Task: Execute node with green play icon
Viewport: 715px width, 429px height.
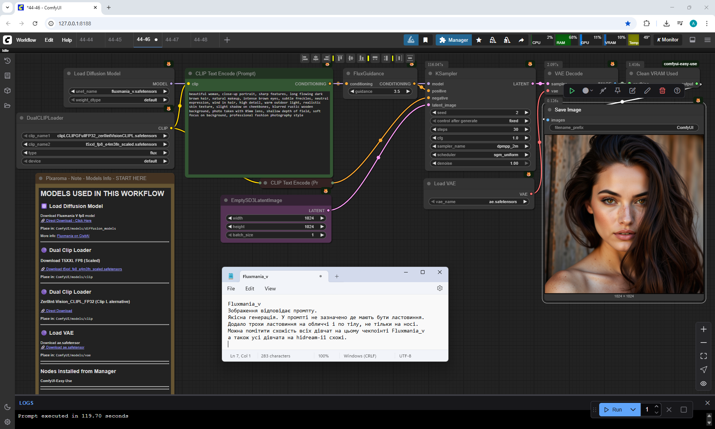Action: 572,91
